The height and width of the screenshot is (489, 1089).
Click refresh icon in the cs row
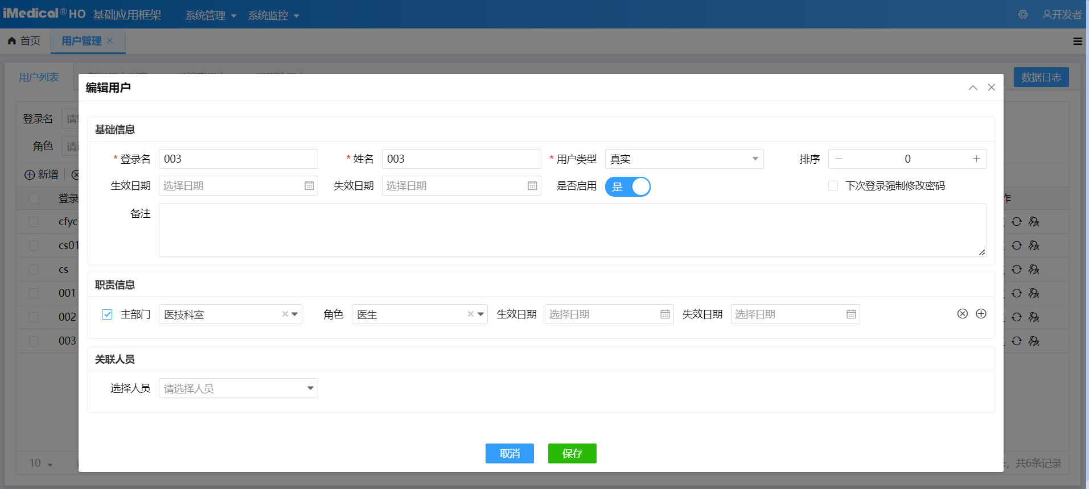point(1017,270)
